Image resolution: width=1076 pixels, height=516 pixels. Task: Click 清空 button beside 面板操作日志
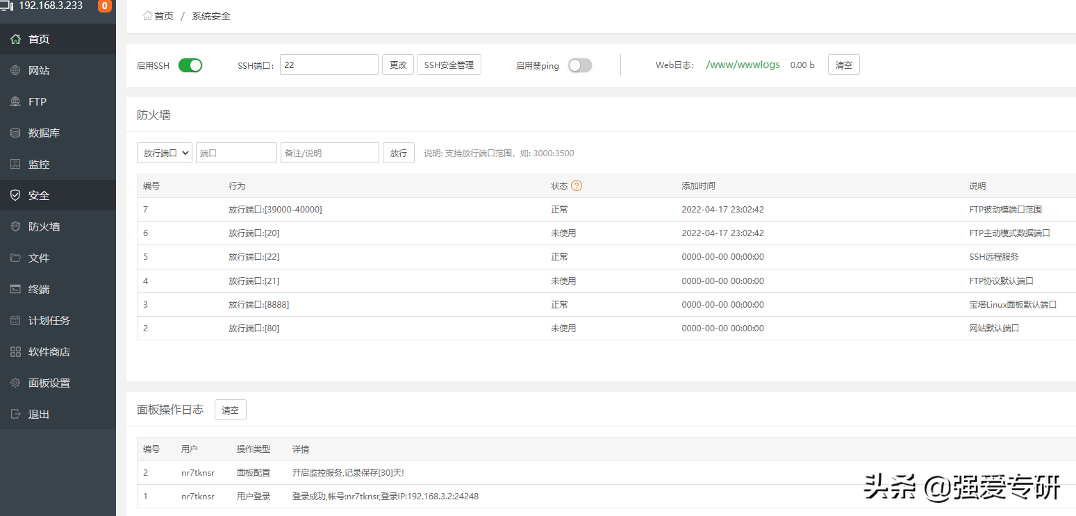coord(231,410)
